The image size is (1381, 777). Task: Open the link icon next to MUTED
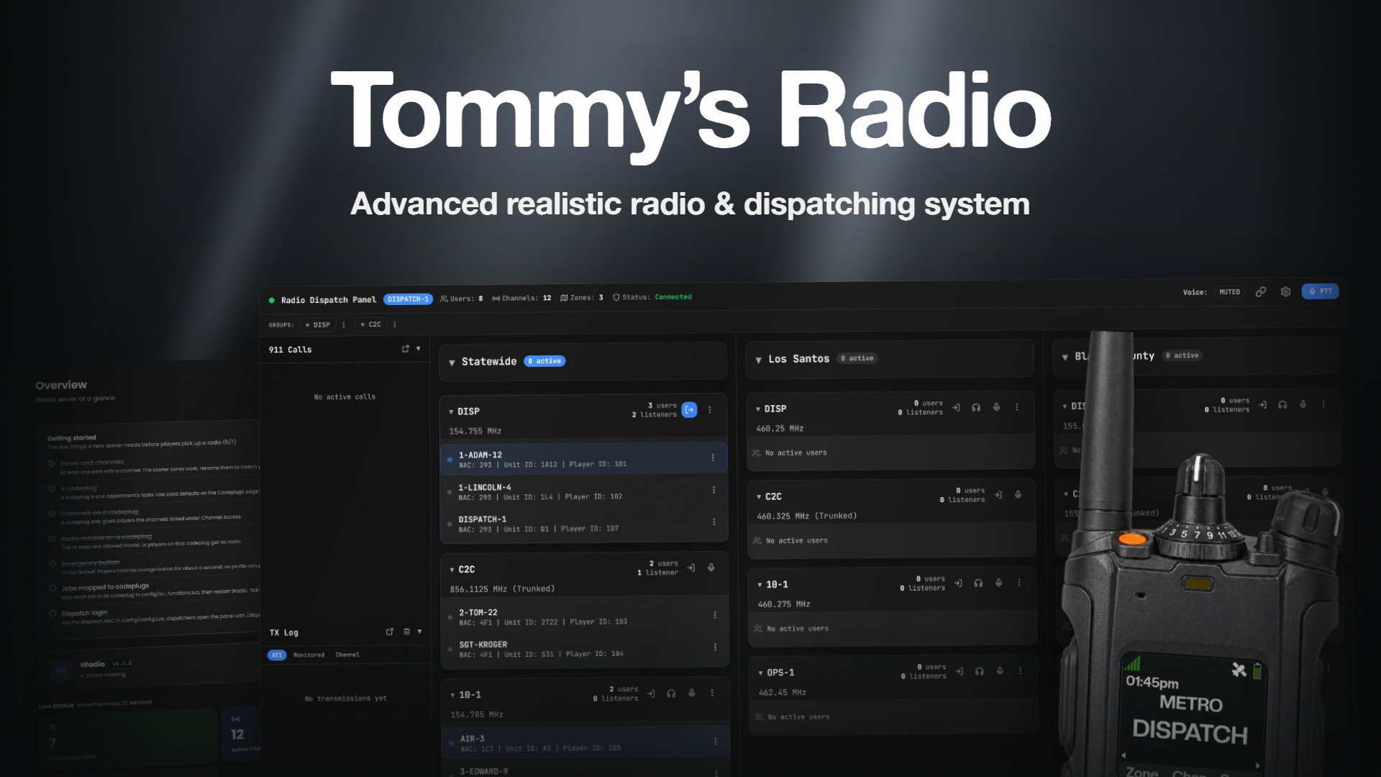tap(1261, 292)
